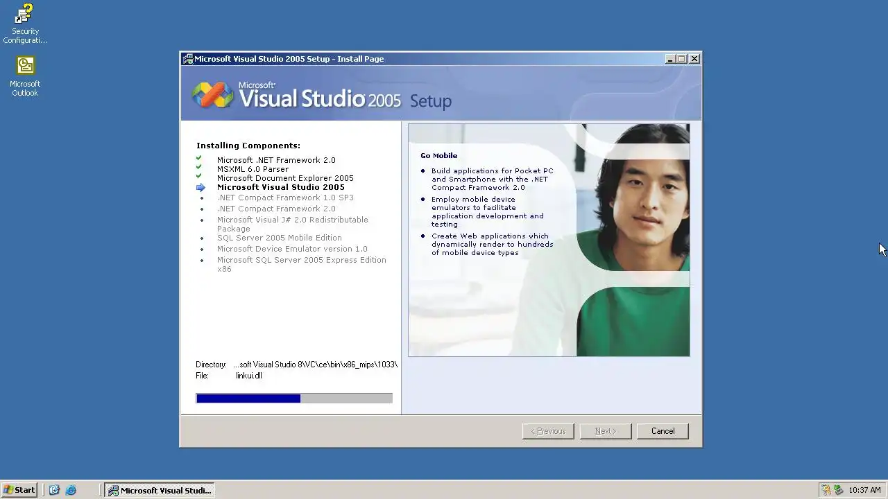
Task: Click the file name 'linkui.dll'
Action: pos(249,376)
